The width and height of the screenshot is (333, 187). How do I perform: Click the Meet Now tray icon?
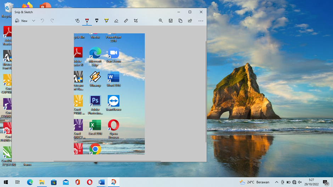pyautogui.click(x=282, y=182)
